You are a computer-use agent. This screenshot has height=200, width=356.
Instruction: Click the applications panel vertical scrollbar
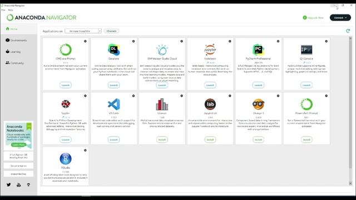(x=350, y=104)
